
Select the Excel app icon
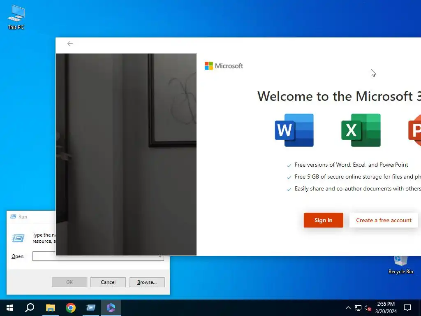tap(361, 130)
